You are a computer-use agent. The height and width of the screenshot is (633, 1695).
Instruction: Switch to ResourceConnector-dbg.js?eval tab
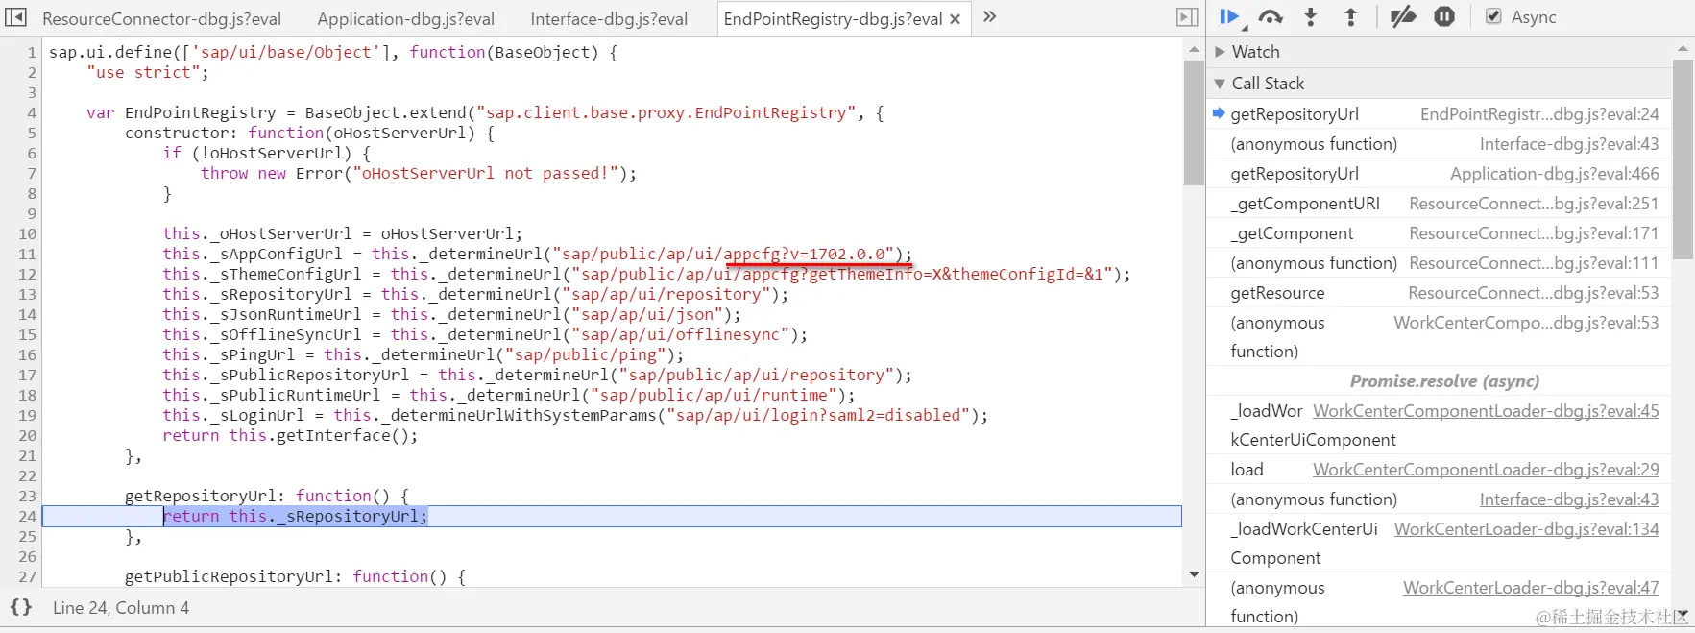point(162,19)
